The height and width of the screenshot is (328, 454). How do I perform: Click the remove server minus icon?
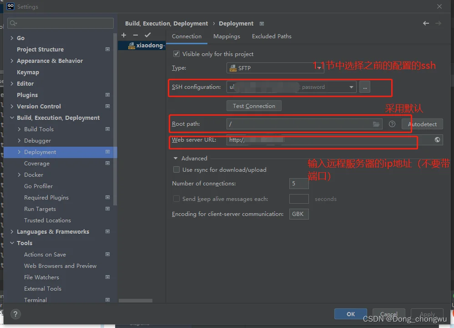coord(135,35)
